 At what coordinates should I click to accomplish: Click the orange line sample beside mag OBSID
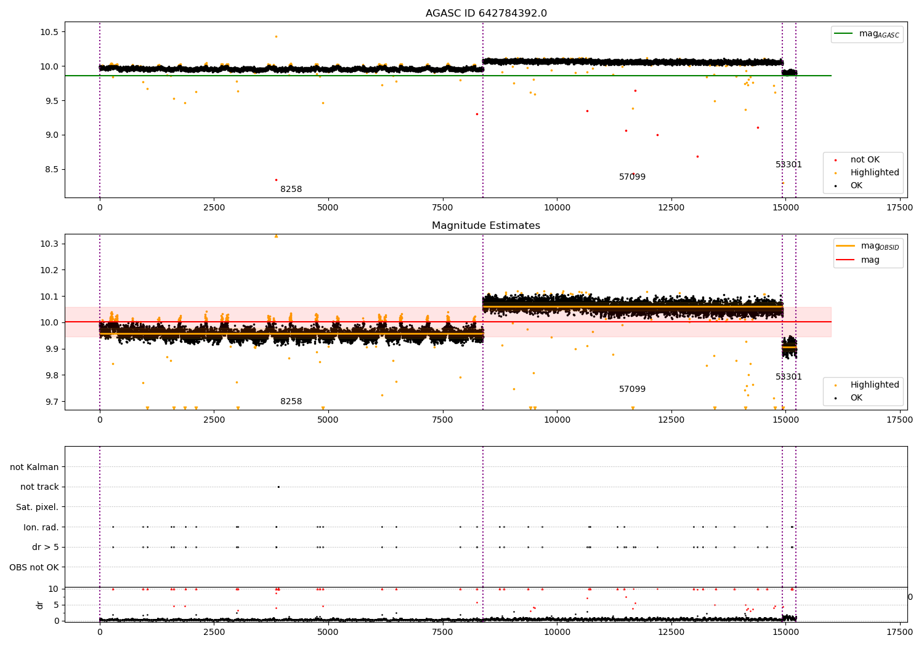coord(846,246)
